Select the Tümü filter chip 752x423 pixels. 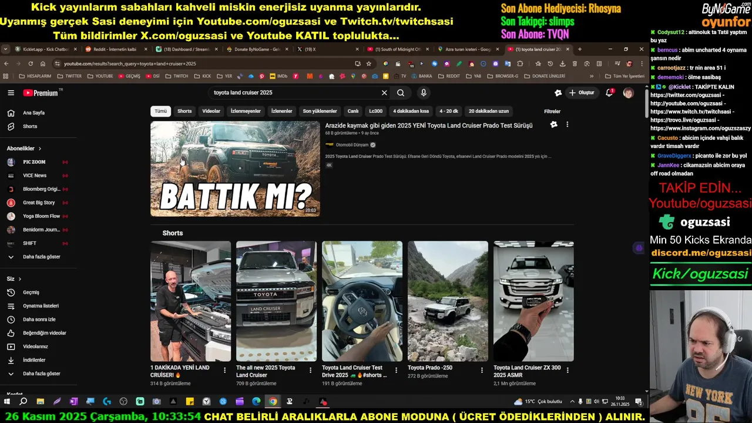[161, 111]
